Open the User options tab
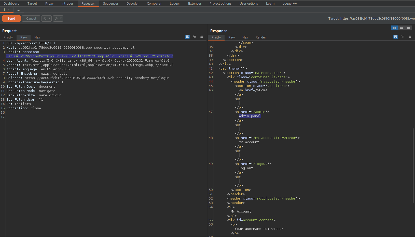Image resolution: width=415 pixels, height=237 pixels. tap(249, 3)
